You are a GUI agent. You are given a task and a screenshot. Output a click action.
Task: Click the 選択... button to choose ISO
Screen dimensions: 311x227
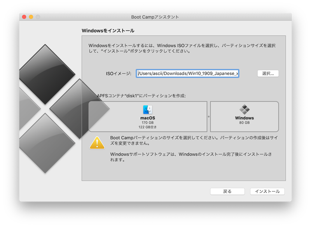[268, 73]
